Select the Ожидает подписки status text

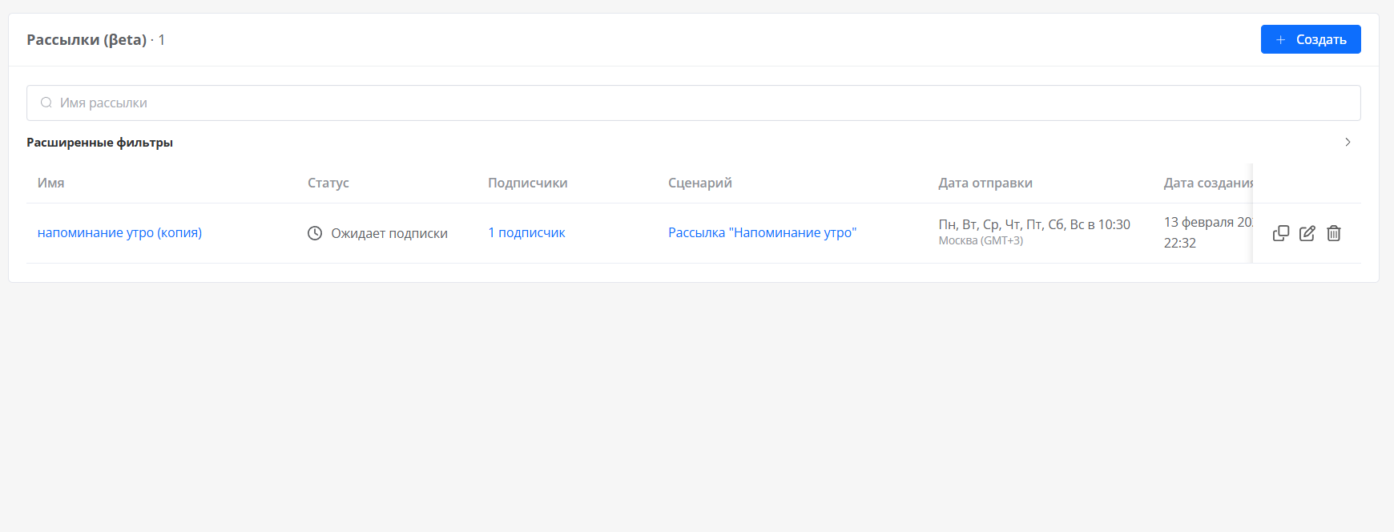click(x=389, y=233)
